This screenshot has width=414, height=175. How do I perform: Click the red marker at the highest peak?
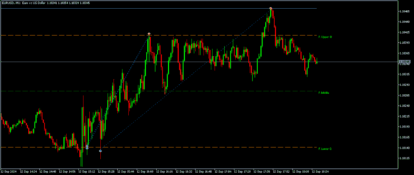click(271, 8)
